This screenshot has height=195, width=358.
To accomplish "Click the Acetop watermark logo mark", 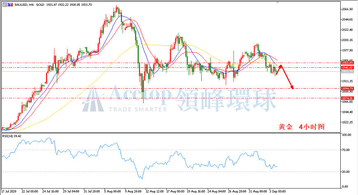I will 93,99.
